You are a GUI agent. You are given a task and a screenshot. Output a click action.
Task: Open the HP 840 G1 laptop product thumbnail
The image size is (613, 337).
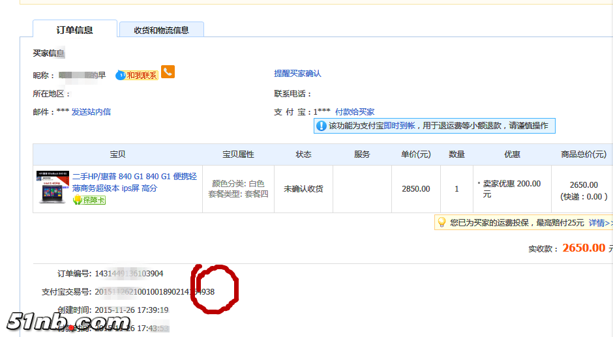(53, 187)
